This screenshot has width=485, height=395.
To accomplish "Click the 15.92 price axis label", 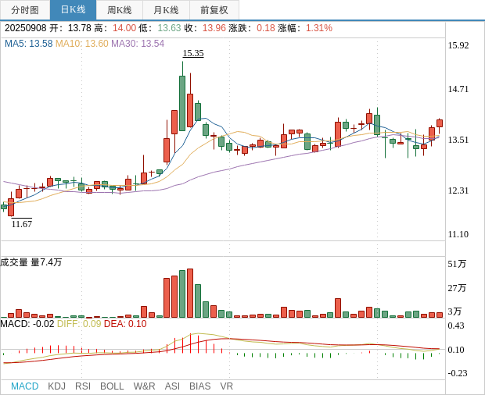I will point(458,45).
